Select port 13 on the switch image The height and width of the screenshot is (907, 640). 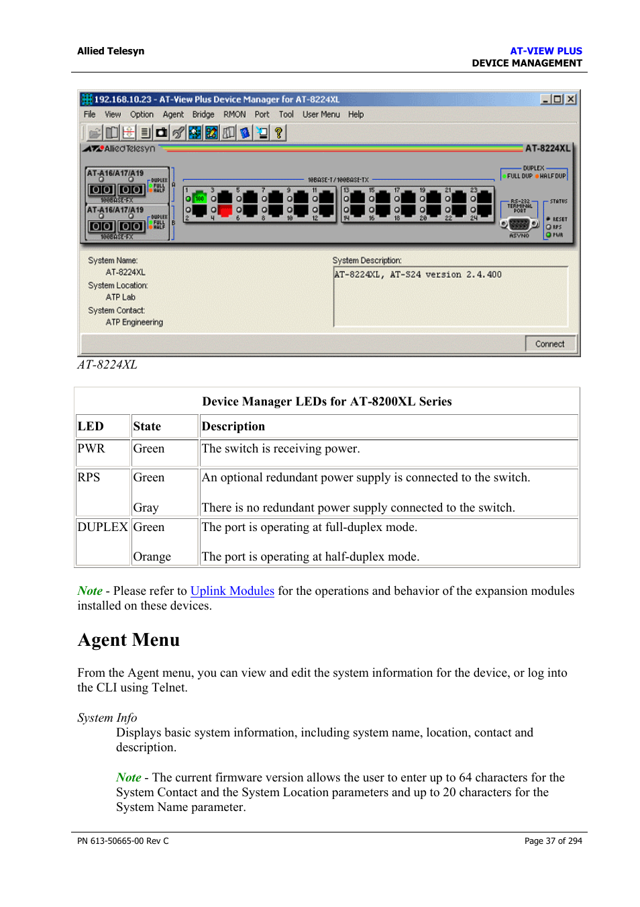pos(358,198)
